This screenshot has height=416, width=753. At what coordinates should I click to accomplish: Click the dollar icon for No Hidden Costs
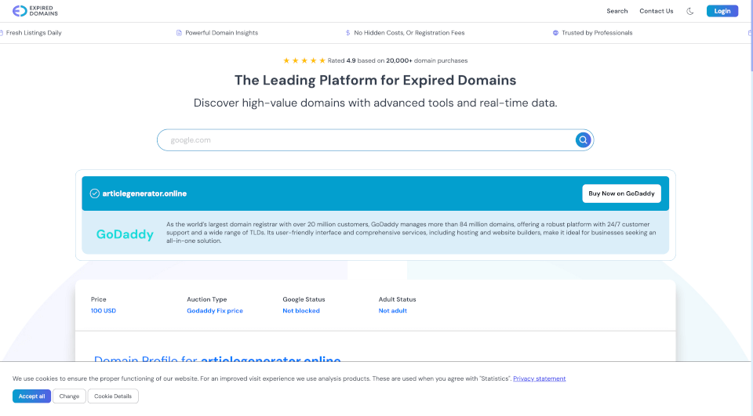[347, 33]
